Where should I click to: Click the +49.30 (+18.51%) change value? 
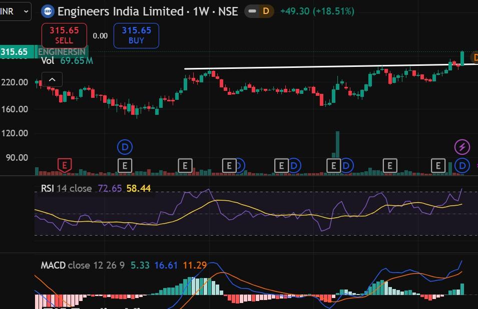317,11
